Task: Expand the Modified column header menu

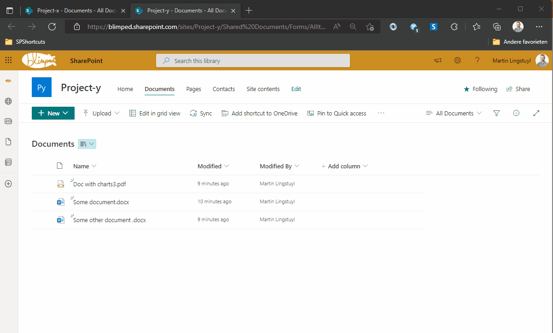Action: coord(213,166)
